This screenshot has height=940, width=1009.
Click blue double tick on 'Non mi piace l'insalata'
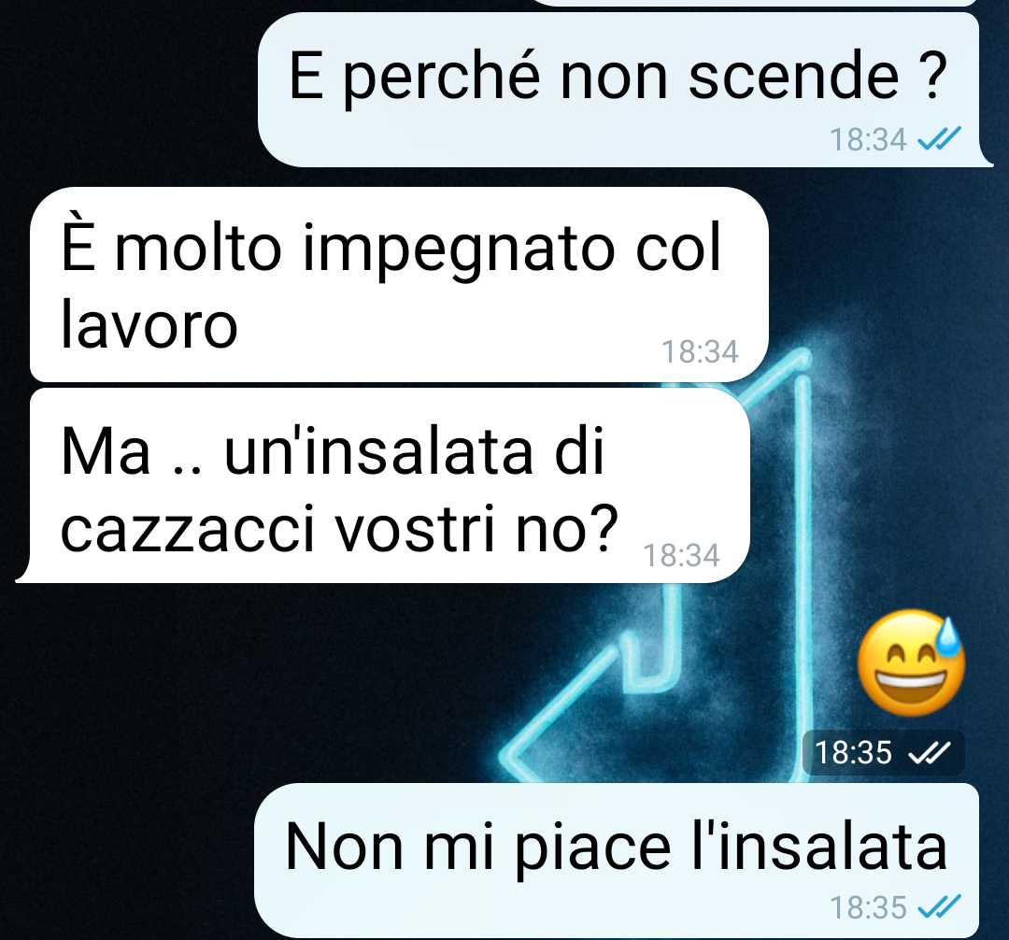click(939, 907)
